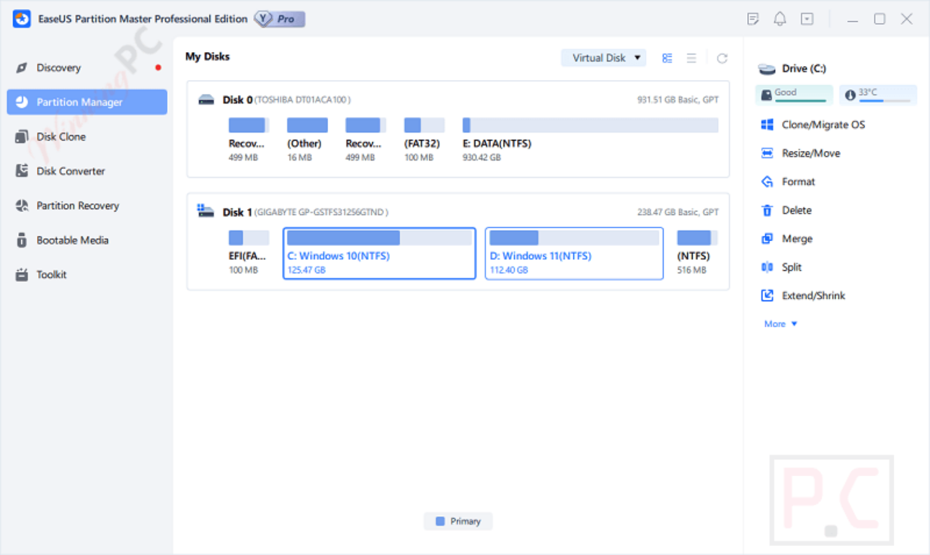Switch to detailed list view of disks
Image resolution: width=930 pixels, height=555 pixels.
[x=691, y=58]
